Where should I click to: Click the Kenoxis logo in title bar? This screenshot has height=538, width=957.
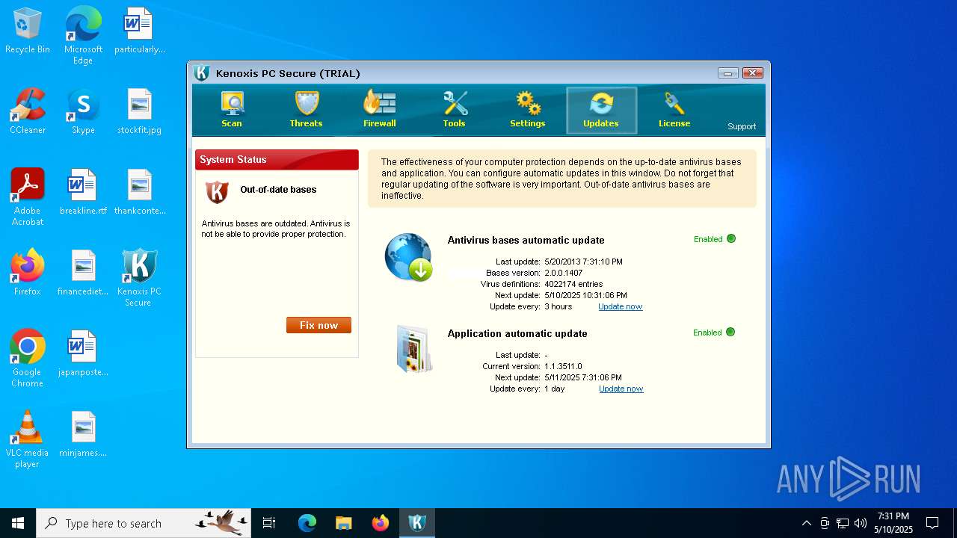click(x=202, y=73)
